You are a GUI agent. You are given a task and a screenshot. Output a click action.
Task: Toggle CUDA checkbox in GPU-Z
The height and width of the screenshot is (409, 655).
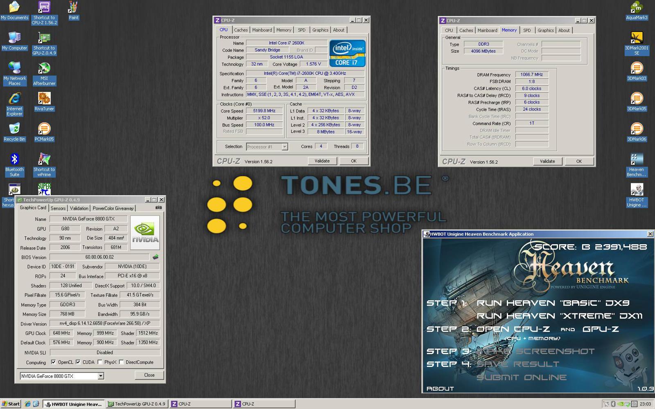78,362
